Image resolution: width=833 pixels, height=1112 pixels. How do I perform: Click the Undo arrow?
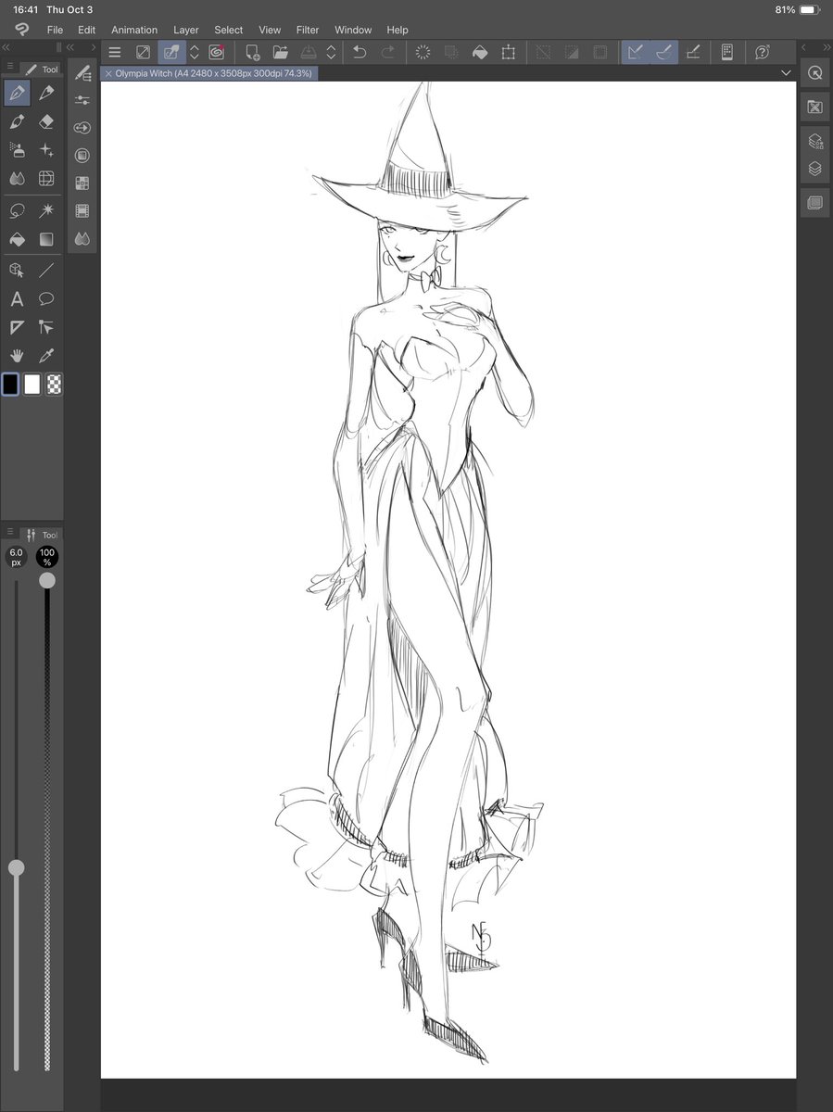[x=360, y=52]
